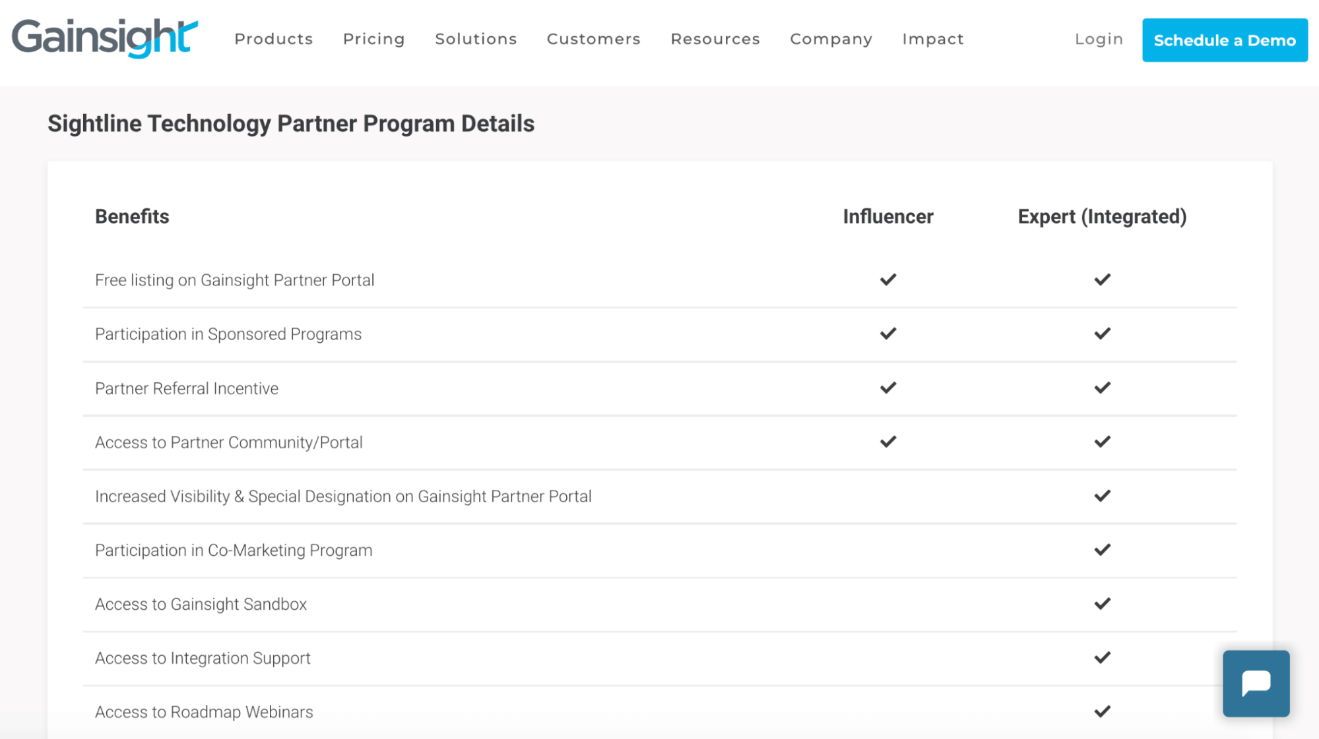This screenshot has width=1319, height=739.
Task: Select 'Participation in Sponsored Programs' text
Action: [228, 334]
